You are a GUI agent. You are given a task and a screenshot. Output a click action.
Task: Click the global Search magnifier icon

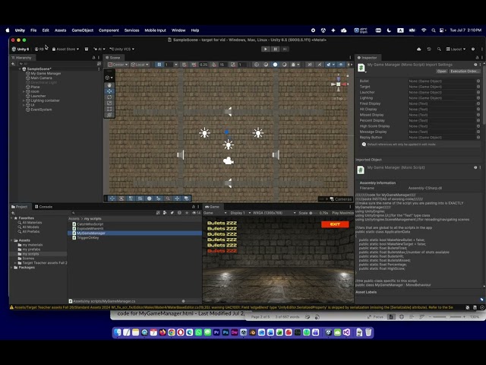click(x=439, y=49)
